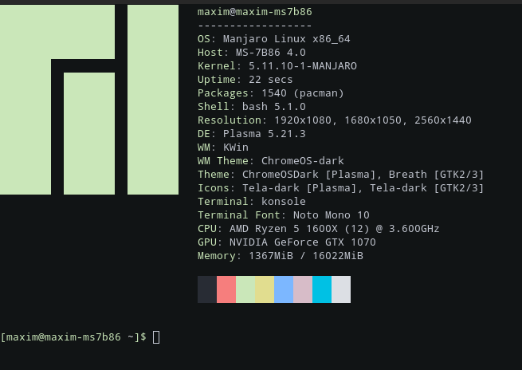Click the pink color block

click(303, 289)
